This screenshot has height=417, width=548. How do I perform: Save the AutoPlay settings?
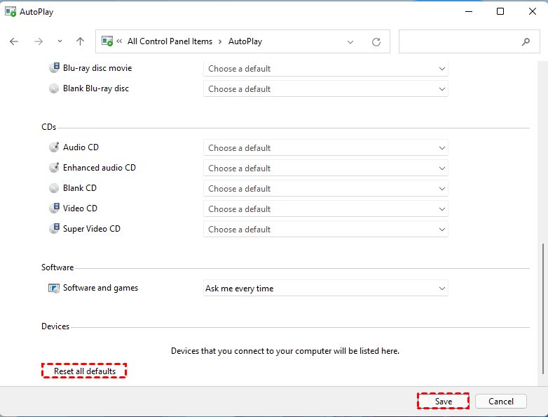(443, 402)
